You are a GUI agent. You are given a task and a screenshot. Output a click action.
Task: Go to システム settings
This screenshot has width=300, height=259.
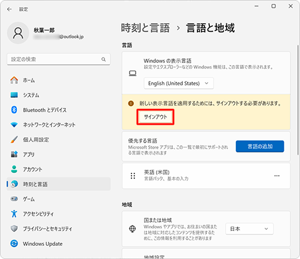[x=59, y=95]
